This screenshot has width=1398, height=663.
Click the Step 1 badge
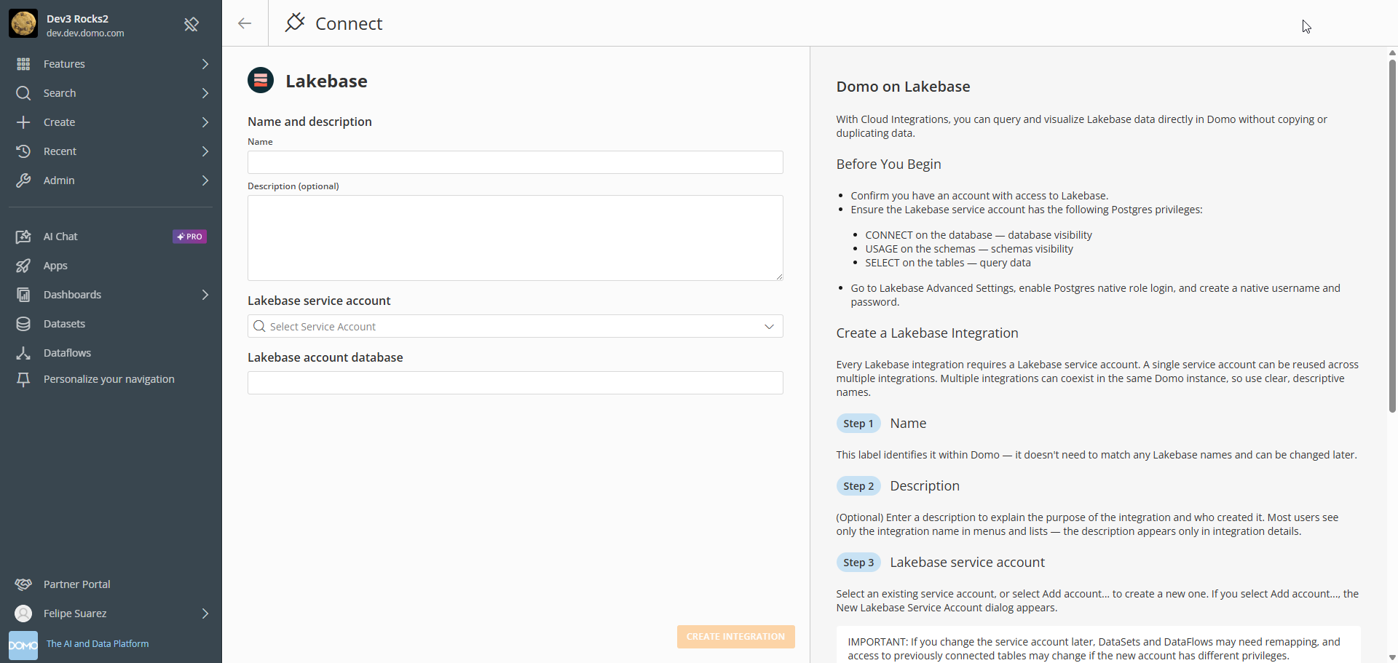[858, 424]
